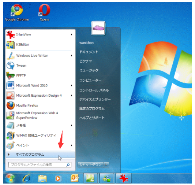Open Internet Explorer from the taskbar
Screen dimensions: 195x185
pos(26,178)
